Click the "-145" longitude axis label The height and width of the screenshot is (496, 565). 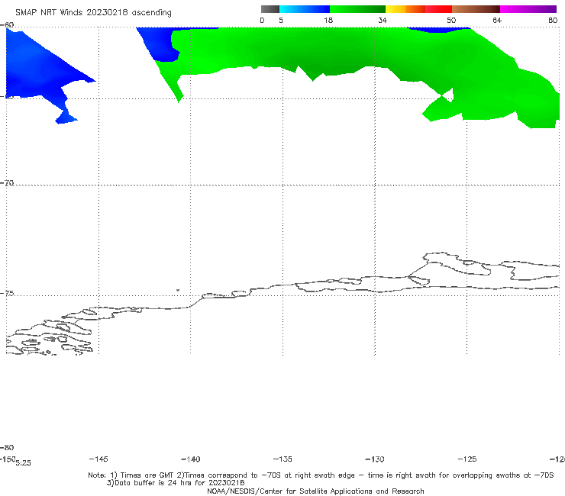[x=98, y=459]
